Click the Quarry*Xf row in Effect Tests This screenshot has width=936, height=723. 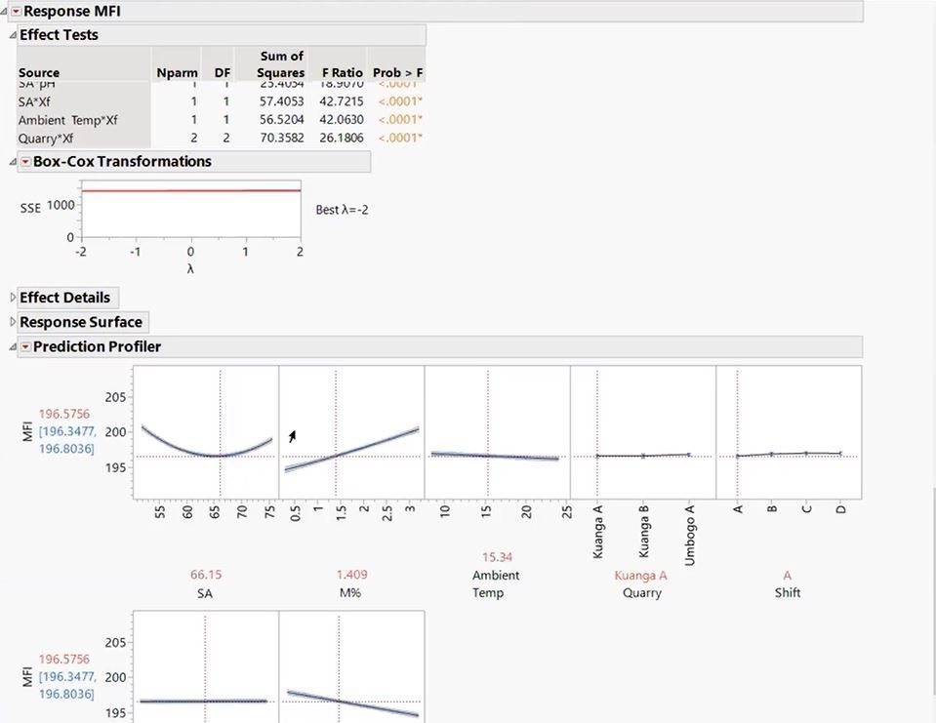pos(47,138)
